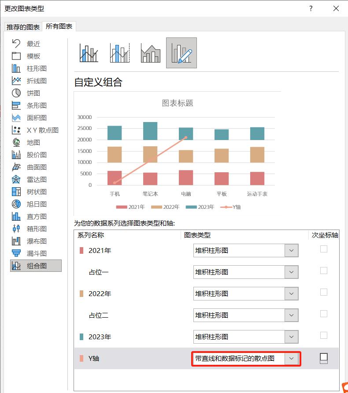This screenshot has width=348, height=393.
Task: Select stacked area-clustered column subtype icon
Action: click(x=151, y=53)
